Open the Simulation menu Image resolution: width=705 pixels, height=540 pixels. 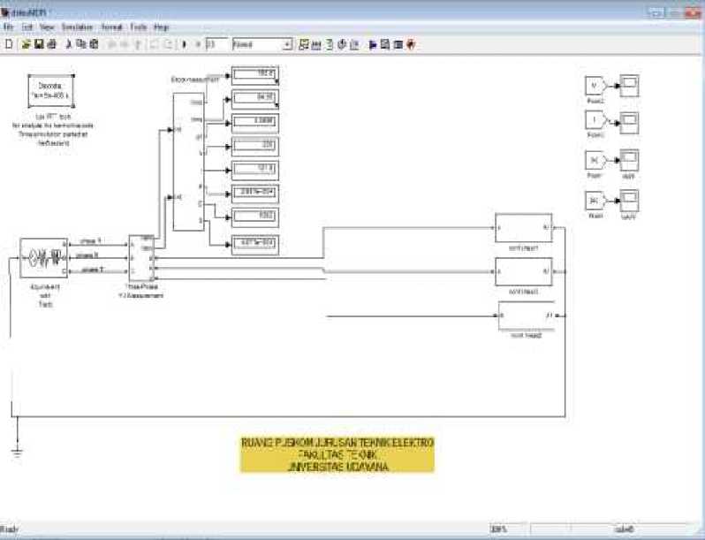[x=77, y=27]
